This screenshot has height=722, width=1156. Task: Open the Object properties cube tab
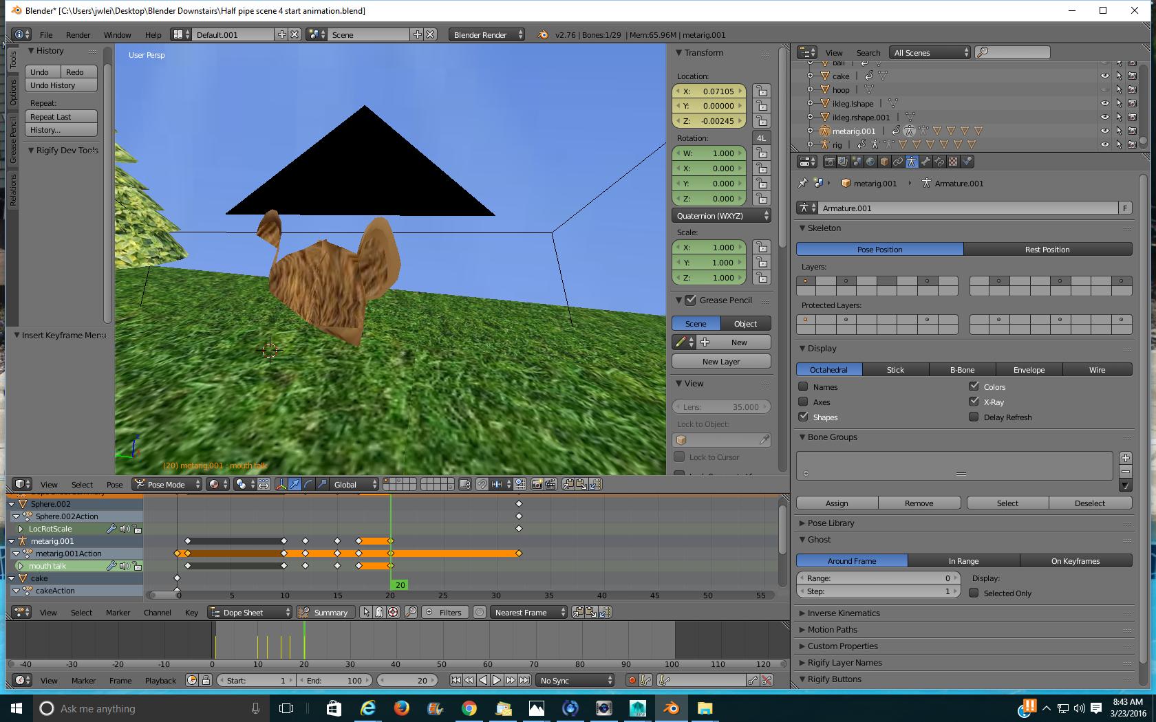pyautogui.click(x=884, y=162)
